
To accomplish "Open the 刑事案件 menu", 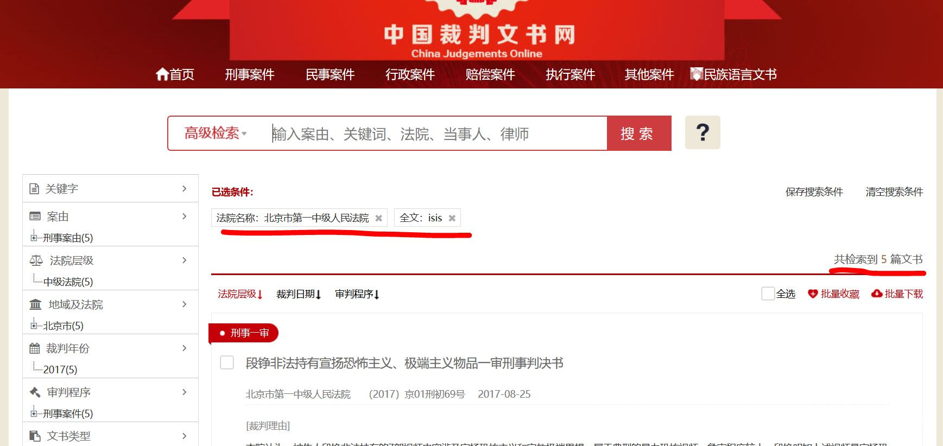I will click(x=250, y=74).
